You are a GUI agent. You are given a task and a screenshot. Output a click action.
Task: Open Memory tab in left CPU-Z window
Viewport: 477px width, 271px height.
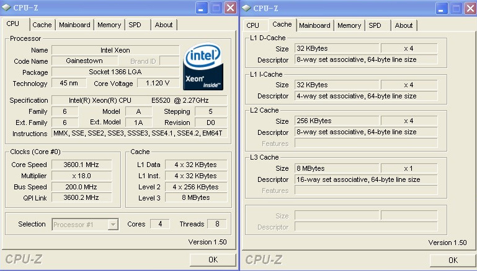tap(109, 25)
